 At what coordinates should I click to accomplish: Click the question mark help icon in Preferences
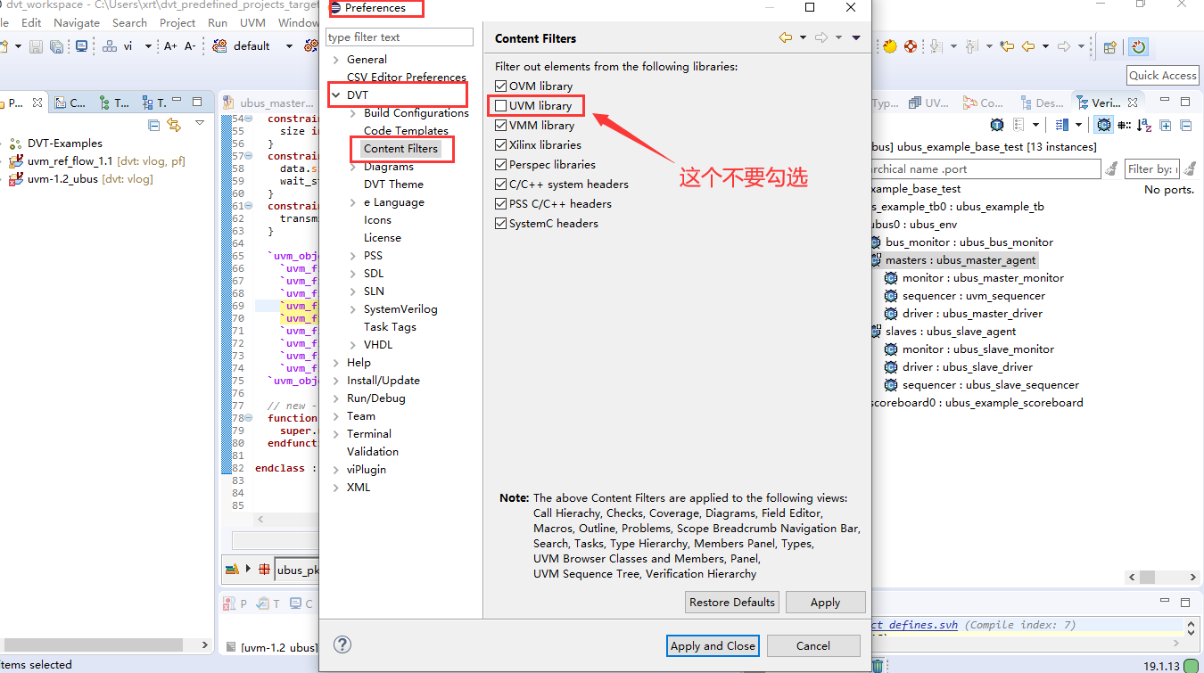[342, 644]
